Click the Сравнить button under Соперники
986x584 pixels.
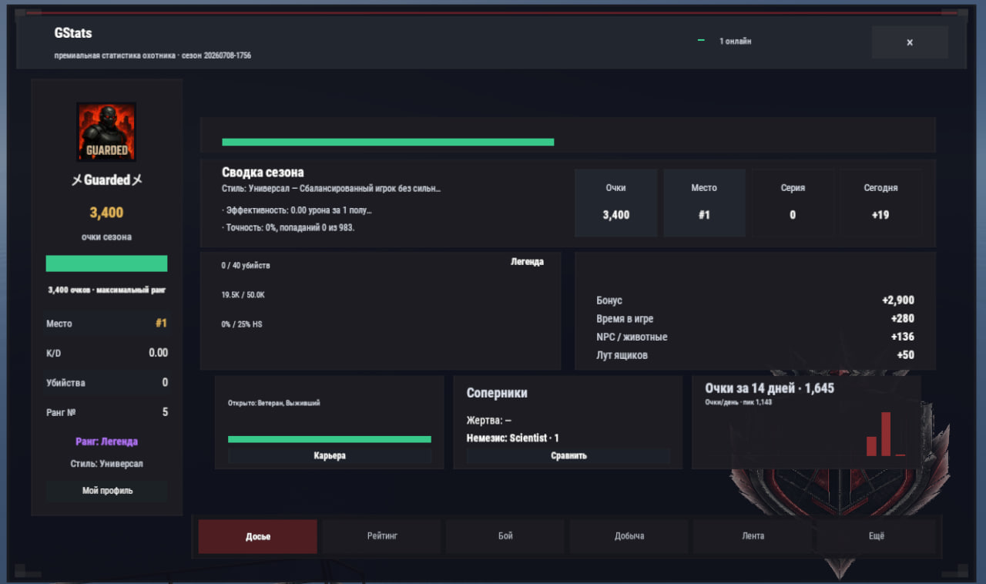click(x=568, y=455)
